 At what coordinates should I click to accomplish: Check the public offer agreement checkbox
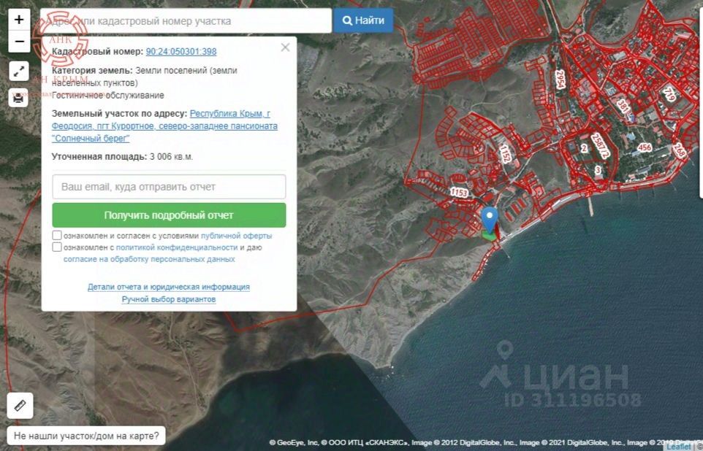(x=57, y=236)
